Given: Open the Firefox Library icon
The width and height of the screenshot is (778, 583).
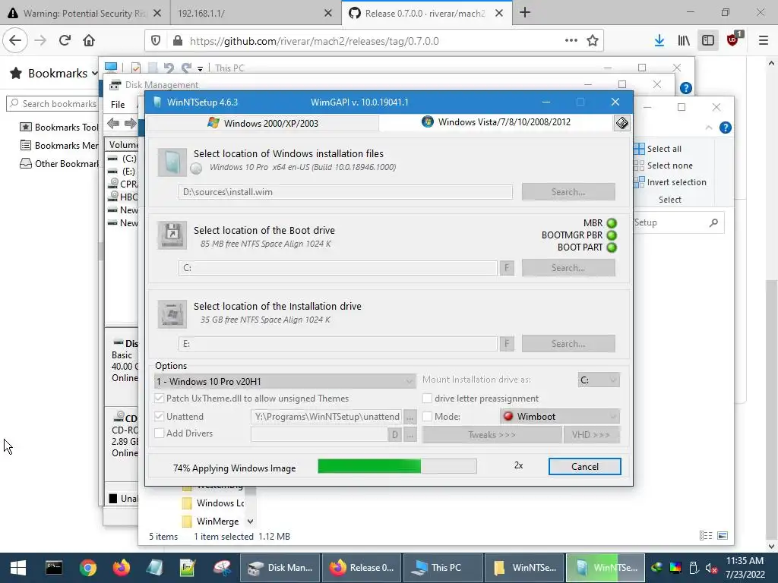Looking at the screenshot, I should (684, 41).
